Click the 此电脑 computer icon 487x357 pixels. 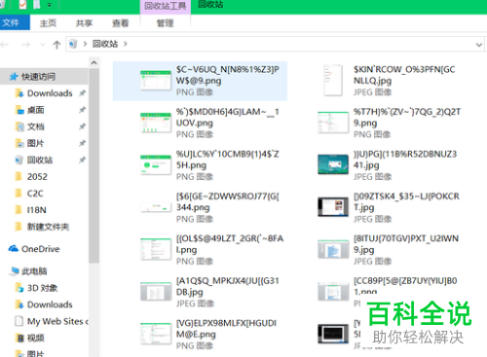14,271
